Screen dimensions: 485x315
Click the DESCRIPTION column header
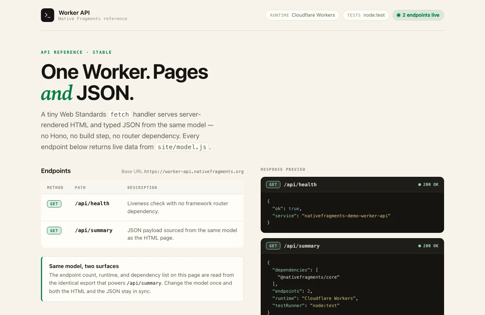tap(142, 187)
